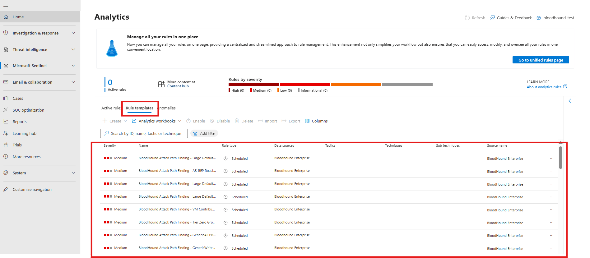Viewport: 590px width, 258px height.
Task: Expand Email & collaboration section
Action: coord(73,82)
